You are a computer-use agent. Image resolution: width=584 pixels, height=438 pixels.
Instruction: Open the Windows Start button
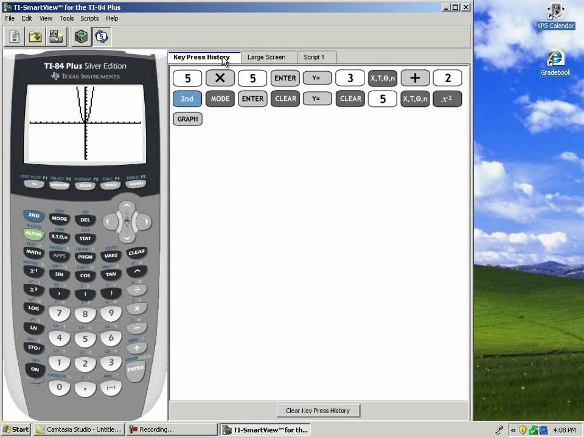tap(16, 429)
